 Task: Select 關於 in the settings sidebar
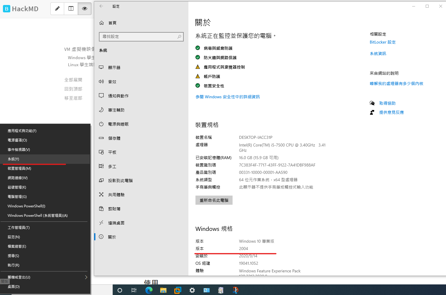[141, 237]
